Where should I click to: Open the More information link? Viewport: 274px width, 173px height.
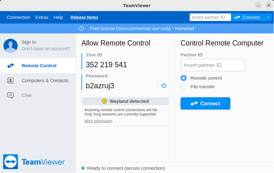click(x=99, y=121)
